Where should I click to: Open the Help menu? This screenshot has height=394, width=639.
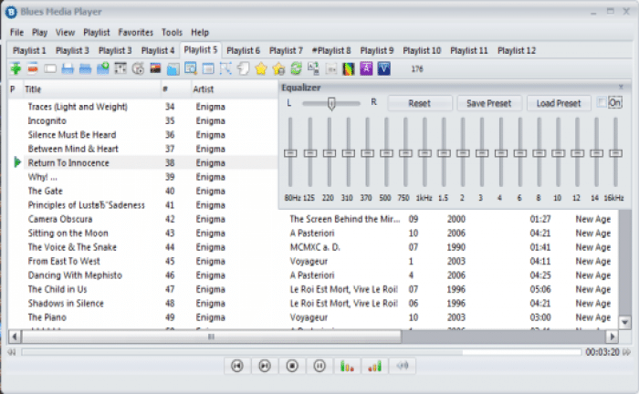[200, 33]
